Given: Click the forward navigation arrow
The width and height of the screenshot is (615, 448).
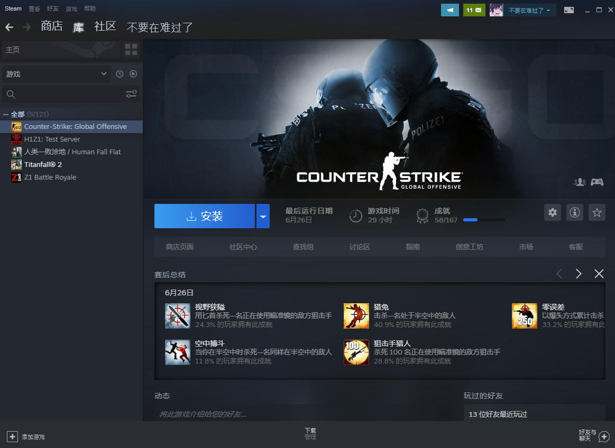Looking at the screenshot, I should (x=26, y=27).
